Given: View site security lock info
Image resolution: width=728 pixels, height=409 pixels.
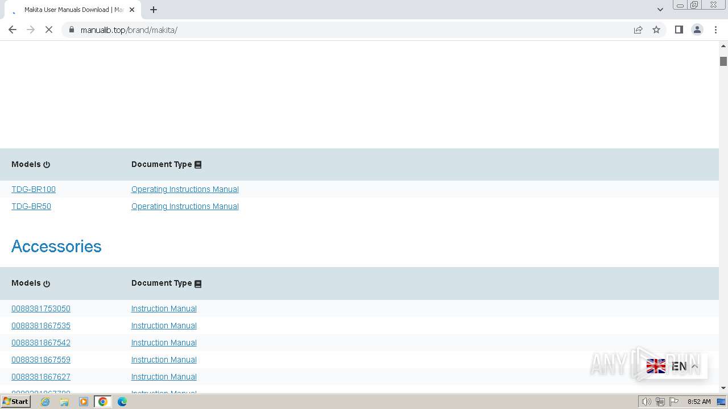Looking at the screenshot, I should [72, 30].
